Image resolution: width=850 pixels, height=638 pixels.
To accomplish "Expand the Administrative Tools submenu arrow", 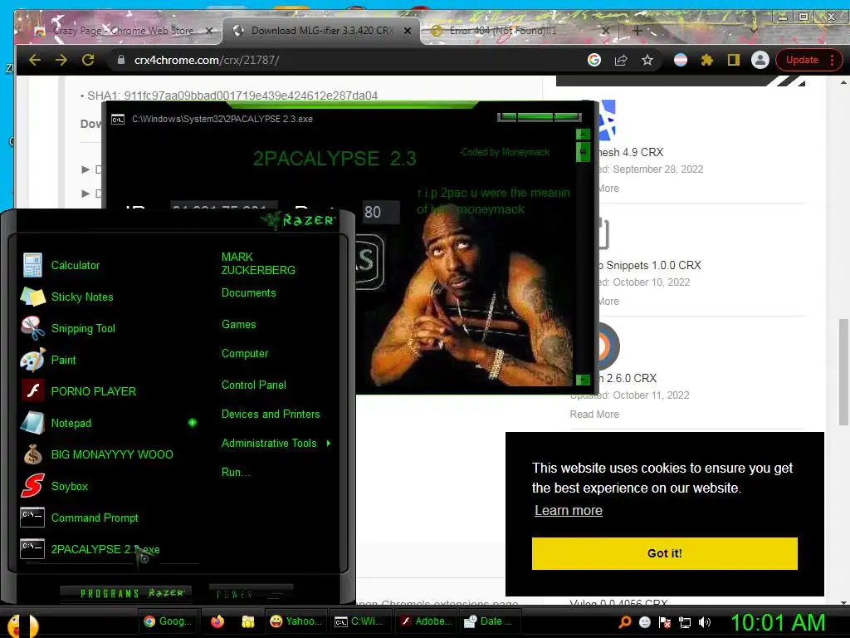I will click(x=329, y=444).
